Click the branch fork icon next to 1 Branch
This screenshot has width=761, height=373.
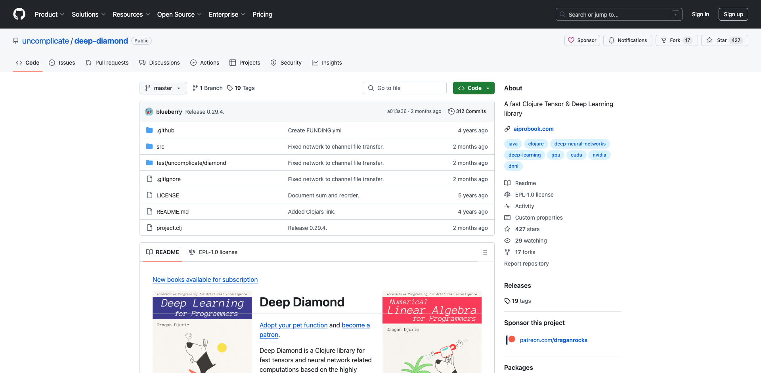195,88
